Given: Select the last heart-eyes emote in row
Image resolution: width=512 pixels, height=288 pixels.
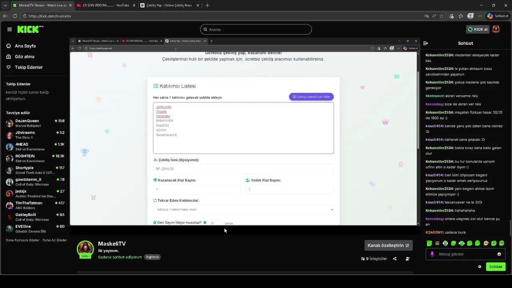Looking at the screenshot, I should pos(502,243).
